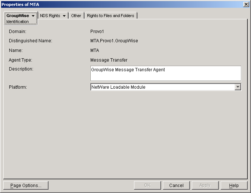Click inside the Description text box
The height and width of the screenshot is (193, 251).
coord(166,73)
